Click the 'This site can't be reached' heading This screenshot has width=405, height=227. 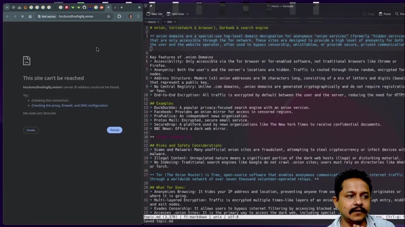(x=53, y=78)
